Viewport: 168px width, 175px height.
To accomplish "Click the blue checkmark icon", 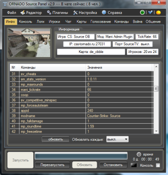I will coord(150,12).
